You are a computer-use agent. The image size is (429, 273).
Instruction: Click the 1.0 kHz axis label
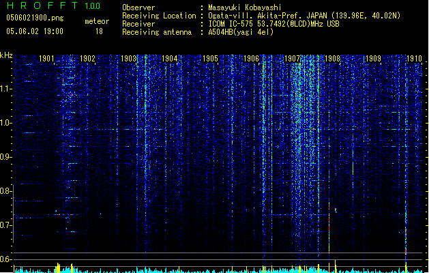click(5, 123)
